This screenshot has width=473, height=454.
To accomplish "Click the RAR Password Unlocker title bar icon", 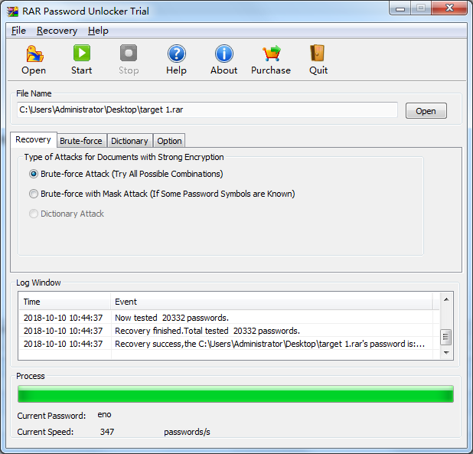I will pos(13,11).
